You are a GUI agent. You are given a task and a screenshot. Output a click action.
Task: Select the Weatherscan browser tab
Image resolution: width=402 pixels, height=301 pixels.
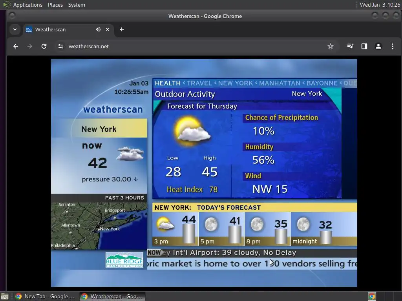click(68, 29)
